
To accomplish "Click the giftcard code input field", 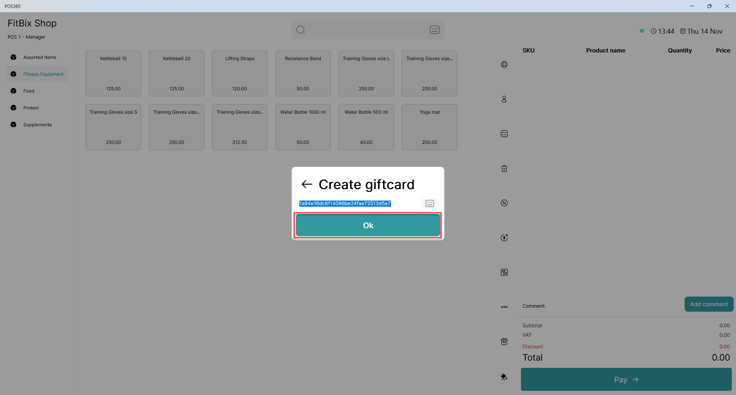I will point(359,204).
